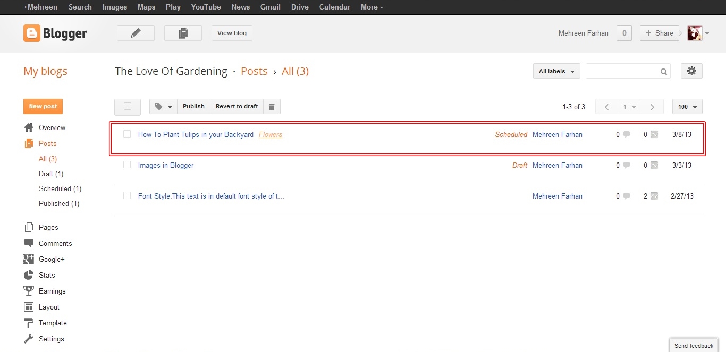Click the Pages sidebar icon
Image resolution: width=726 pixels, height=352 pixels.
[x=29, y=227]
